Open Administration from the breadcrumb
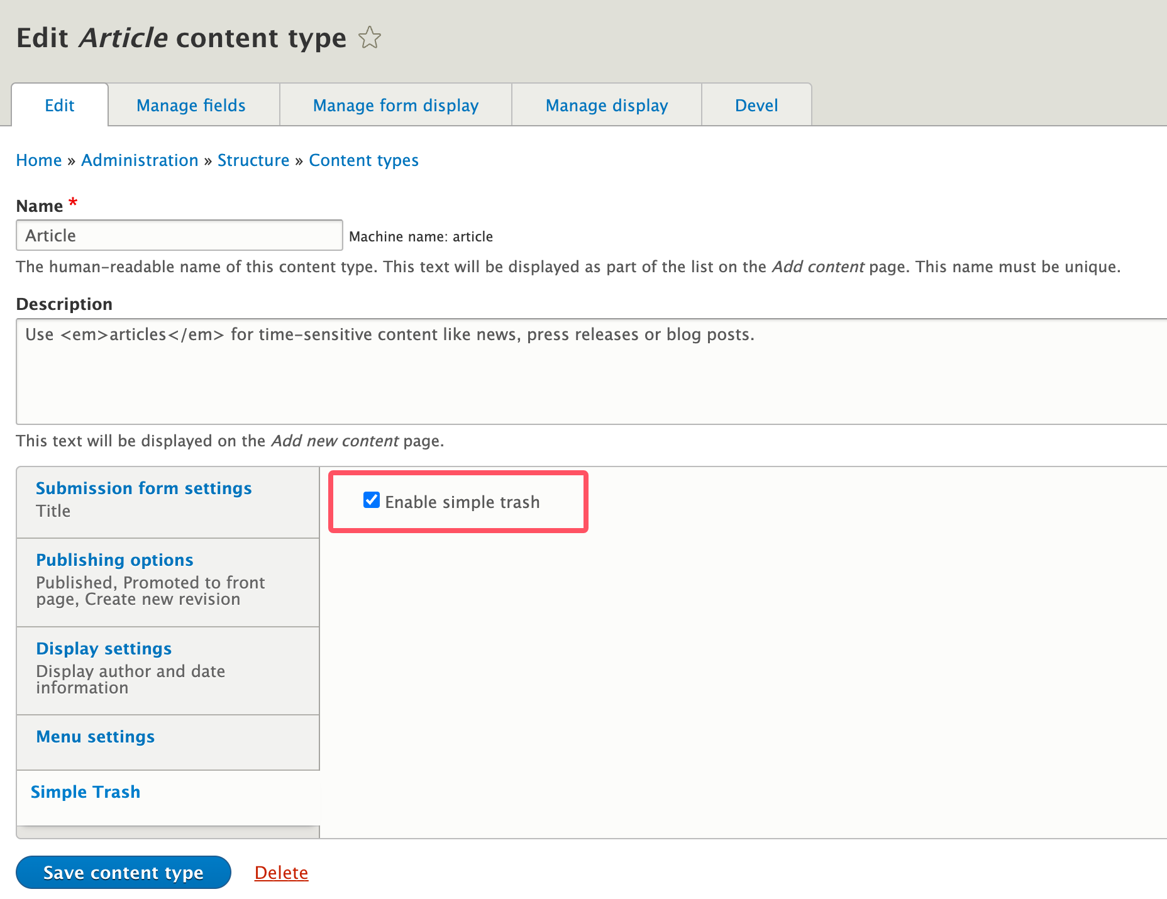Screen dimensions: 1167x899 click(140, 160)
